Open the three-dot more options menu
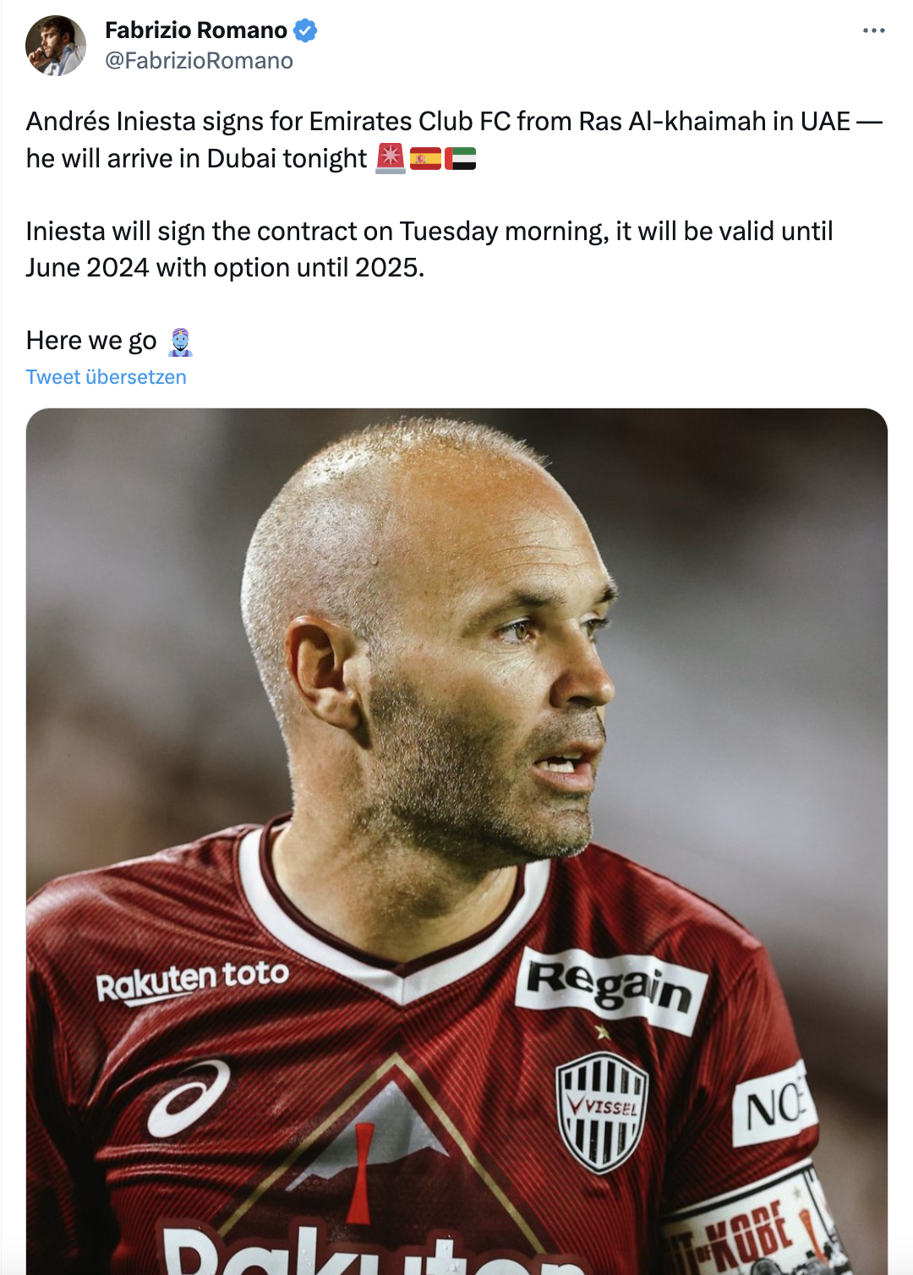The image size is (913, 1275). [873, 30]
